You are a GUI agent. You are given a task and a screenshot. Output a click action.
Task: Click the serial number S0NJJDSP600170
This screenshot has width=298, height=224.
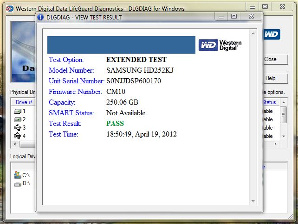coord(134,81)
